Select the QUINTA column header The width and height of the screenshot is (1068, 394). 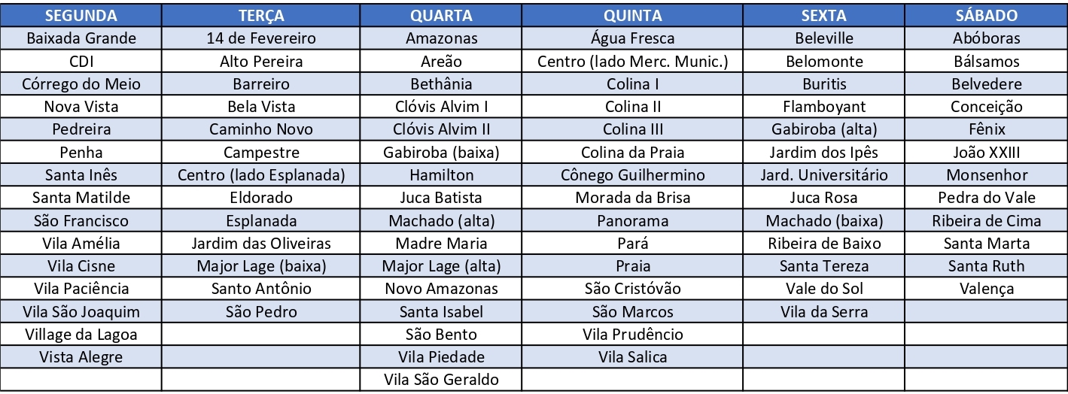tap(633, 16)
